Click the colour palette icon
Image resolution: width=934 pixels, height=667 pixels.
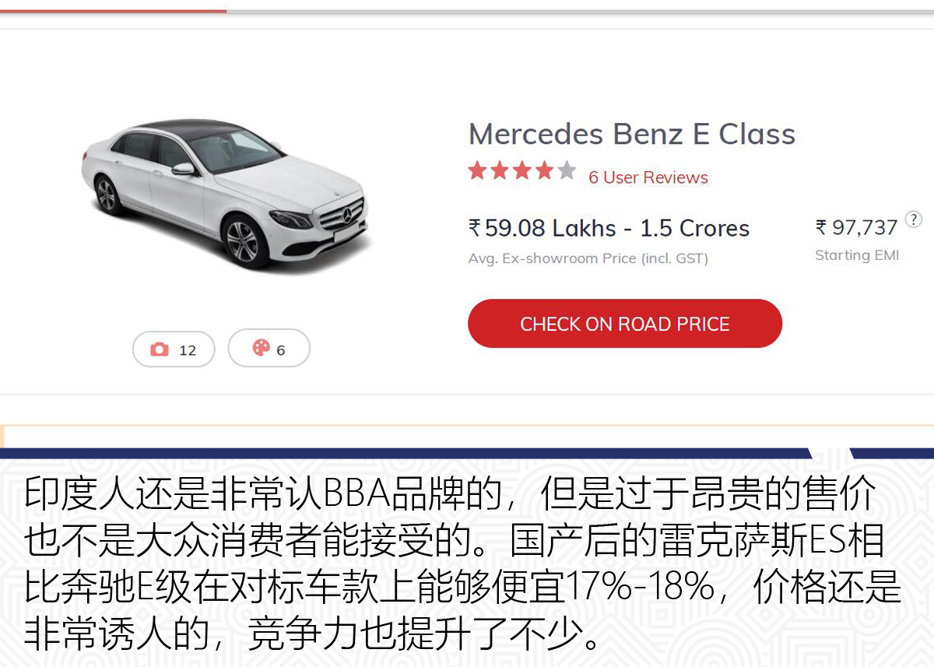coord(261,348)
